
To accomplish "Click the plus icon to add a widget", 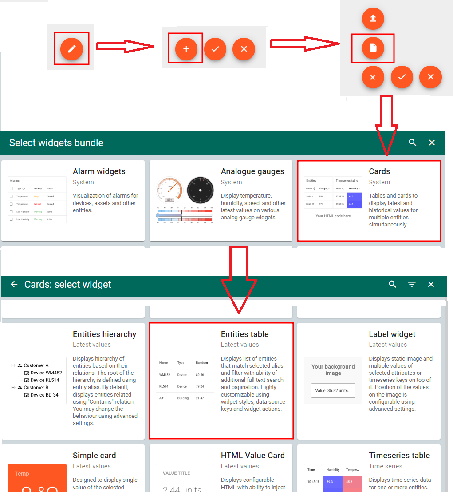I will [186, 49].
